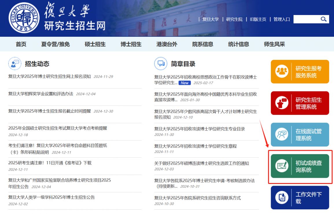Open the 首页 navigation tab
This screenshot has width=334, height=214.
(x=21, y=44)
